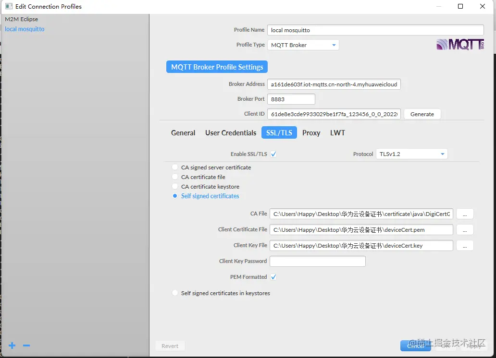496x358 pixels.
Task: Toggle PEM Formatted checkbox
Action: pos(273,277)
